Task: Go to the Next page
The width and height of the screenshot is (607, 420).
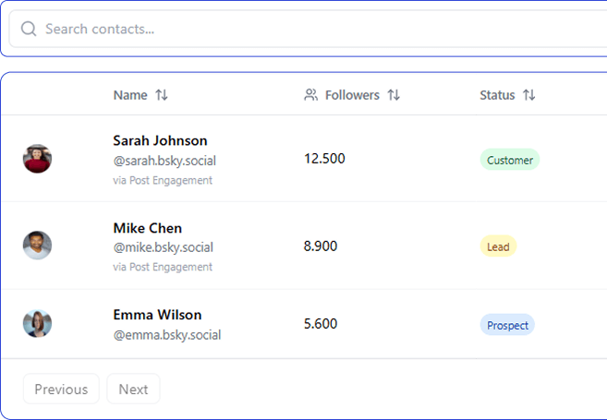Action: 133,390
